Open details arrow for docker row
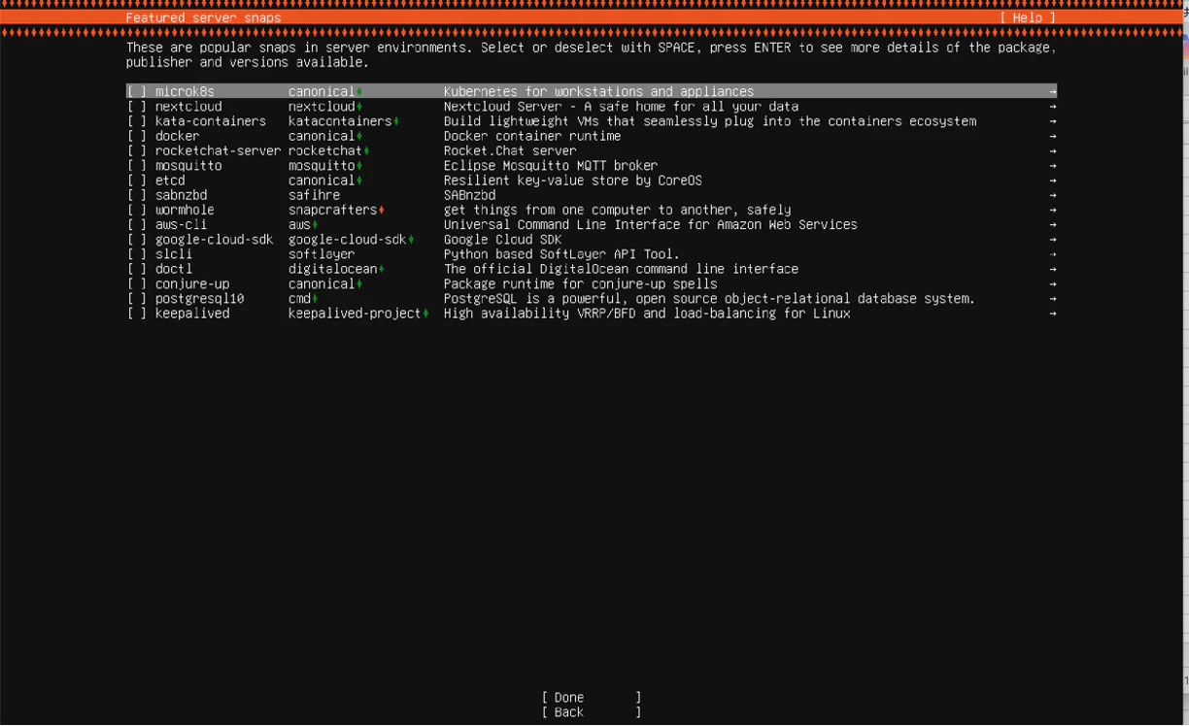Viewport: 1189px width, 726px height. tap(1052, 136)
